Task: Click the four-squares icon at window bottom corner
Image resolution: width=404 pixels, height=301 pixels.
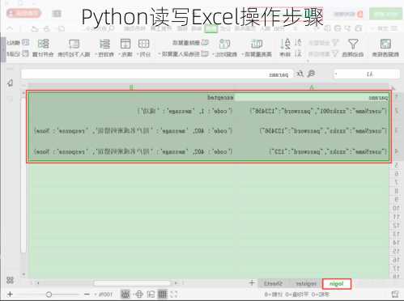Action: point(10,280)
